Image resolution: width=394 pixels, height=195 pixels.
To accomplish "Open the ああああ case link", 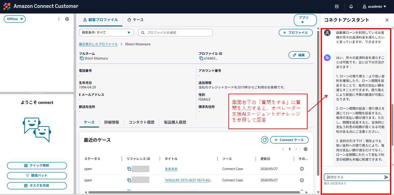I will coord(171,169).
